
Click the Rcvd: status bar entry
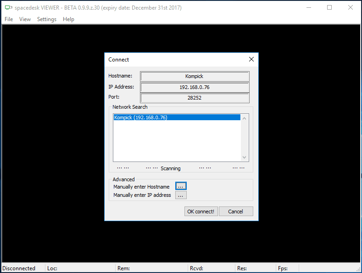[196, 268]
